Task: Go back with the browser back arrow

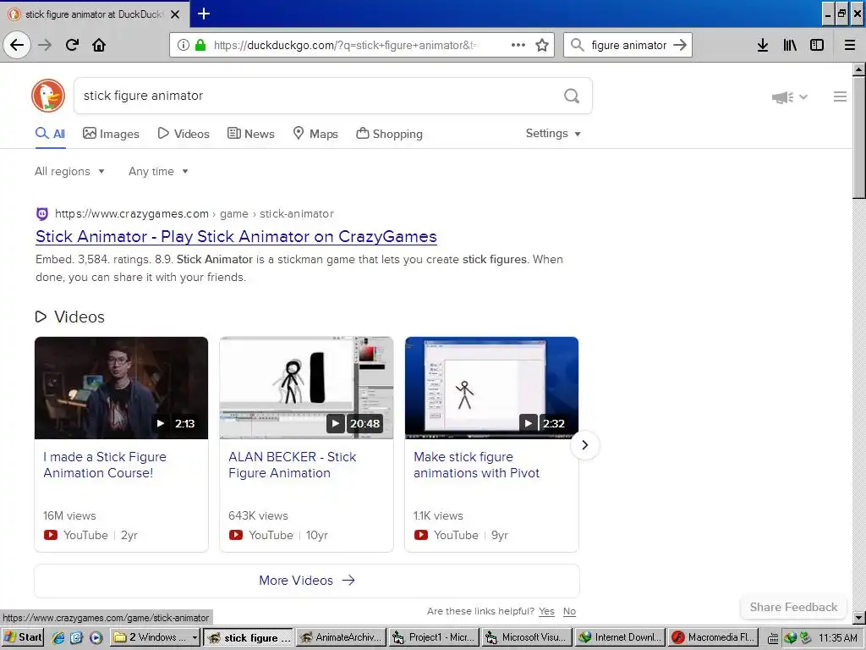Action: (17, 45)
